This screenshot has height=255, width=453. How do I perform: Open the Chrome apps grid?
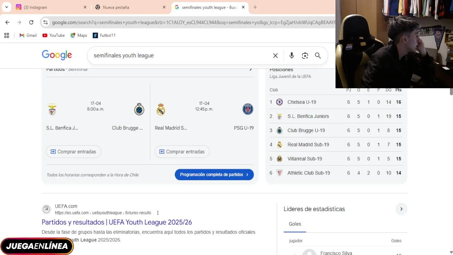click(6, 35)
